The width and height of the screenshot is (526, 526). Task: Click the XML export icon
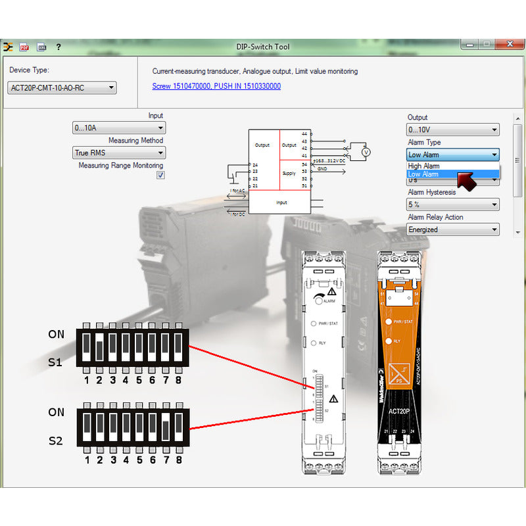click(41, 47)
